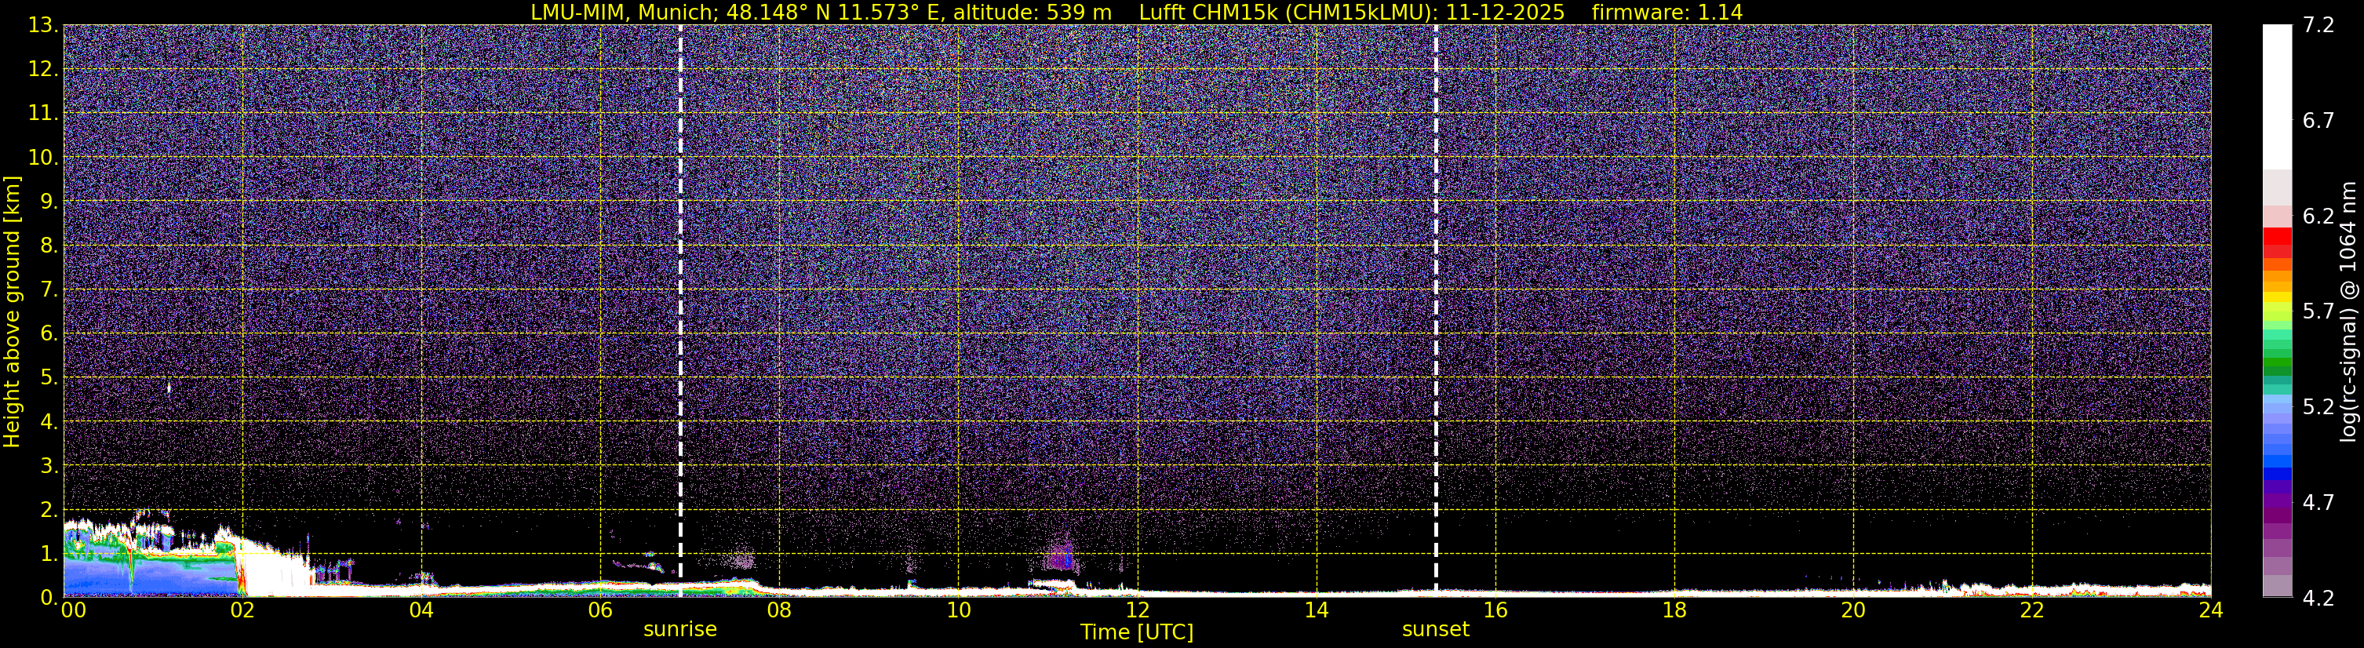Click the colorbar tick label "5.2"
Viewport: 2364px width, 648px height.
click(2318, 407)
